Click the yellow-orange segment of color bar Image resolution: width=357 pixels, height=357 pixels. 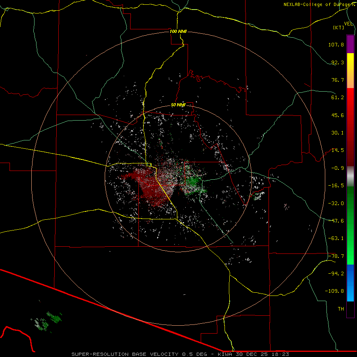pos(350,71)
